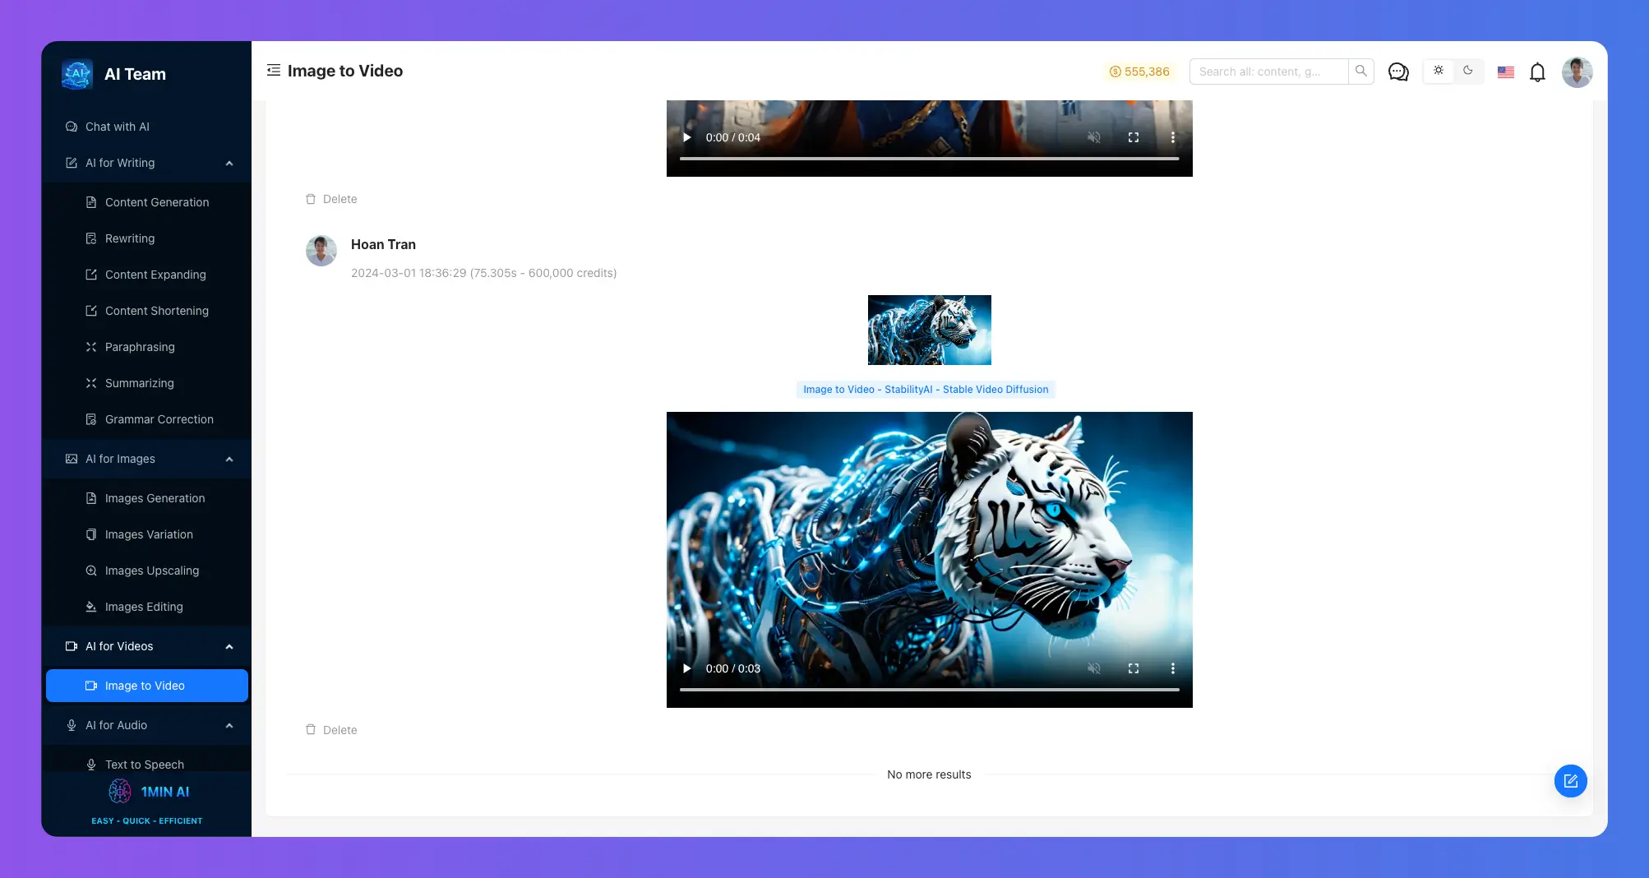This screenshot has height=878, width=1649.
Task: Delete the tiger video result
Action: [x=331, y=730]
